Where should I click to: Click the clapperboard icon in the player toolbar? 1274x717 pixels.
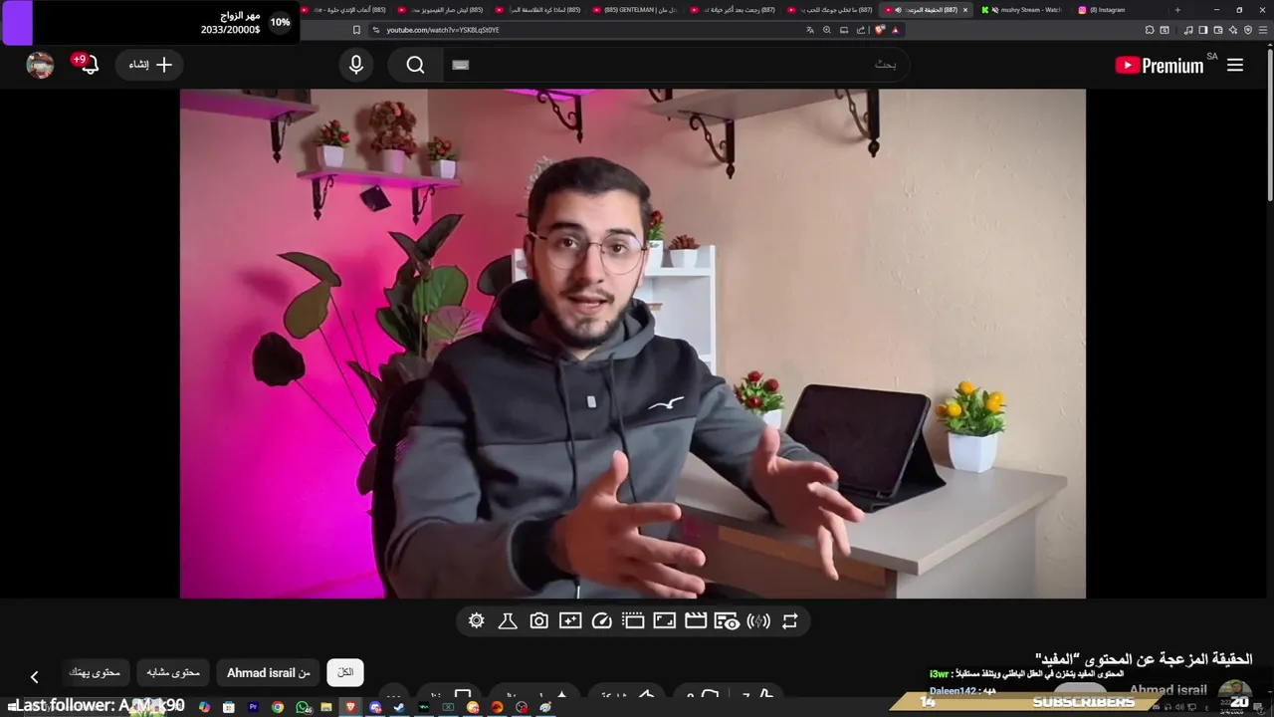[696, 621]
